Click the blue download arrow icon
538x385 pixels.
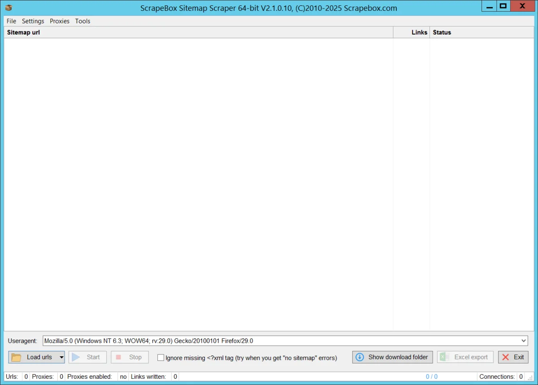click(360, 357)
